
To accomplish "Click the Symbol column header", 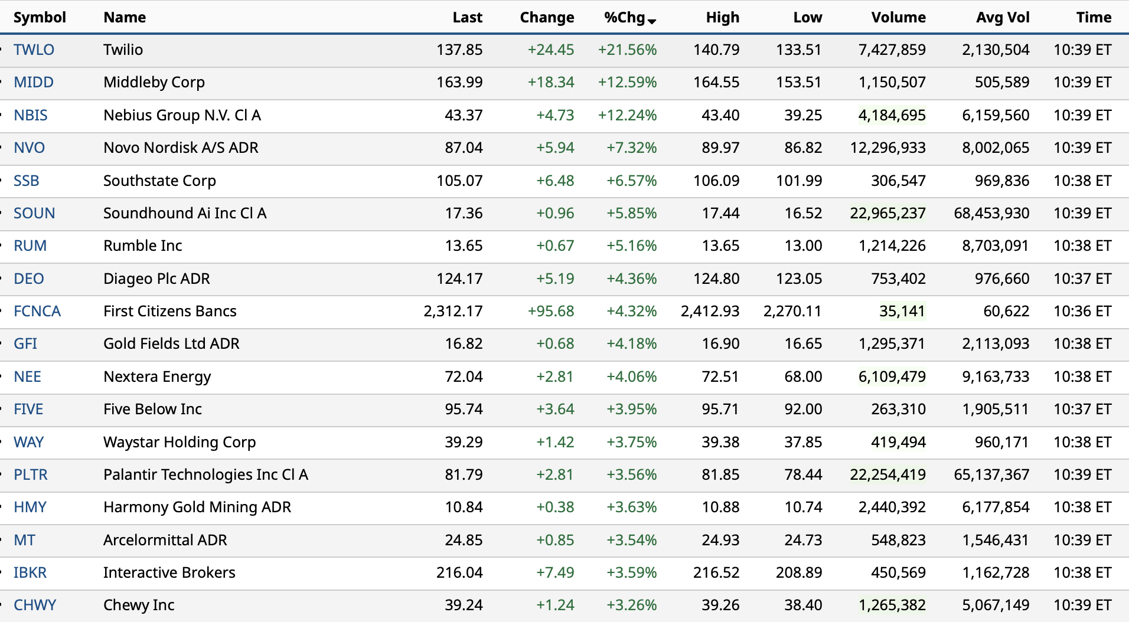I will pos(40,18).
